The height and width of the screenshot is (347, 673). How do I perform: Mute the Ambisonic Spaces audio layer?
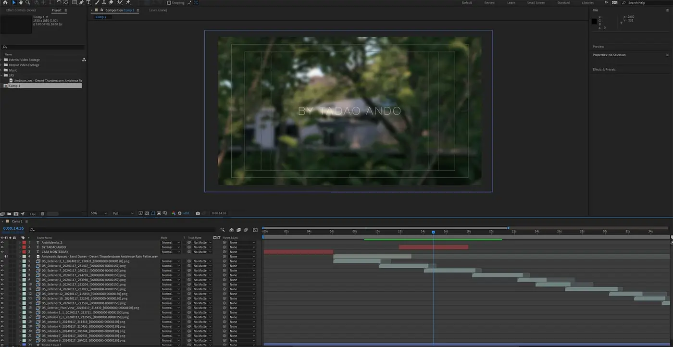[6, 257]
